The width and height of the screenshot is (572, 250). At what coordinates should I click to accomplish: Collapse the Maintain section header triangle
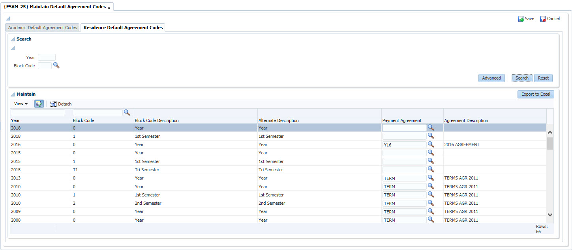[x=13, y=94]
